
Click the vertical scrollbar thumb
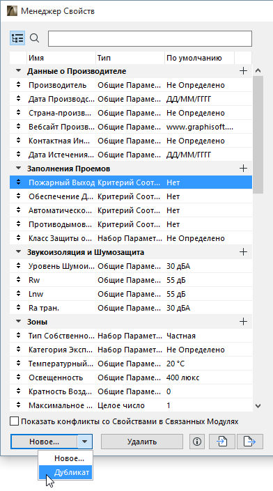click(x=258, y=134)
